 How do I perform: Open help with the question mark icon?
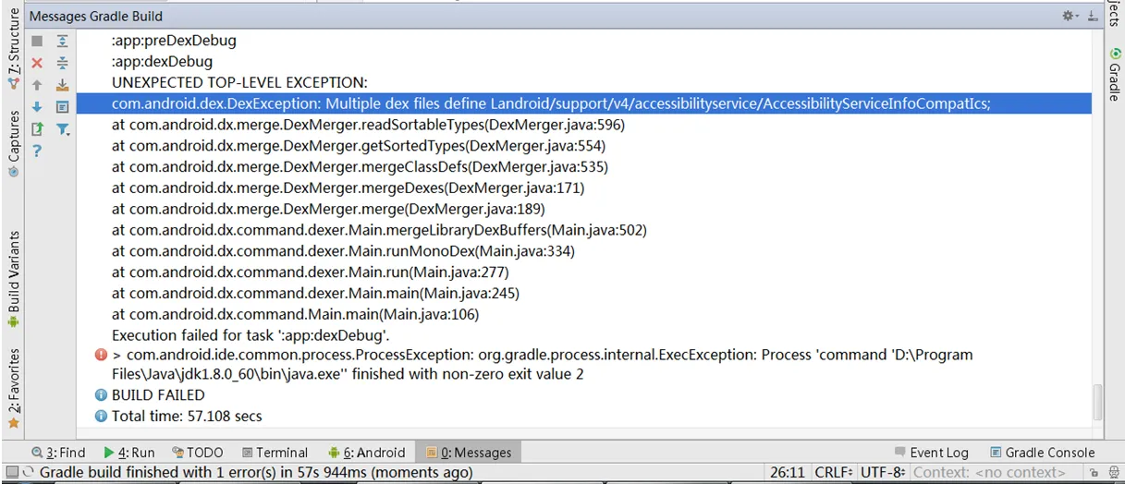pos(37,151)
